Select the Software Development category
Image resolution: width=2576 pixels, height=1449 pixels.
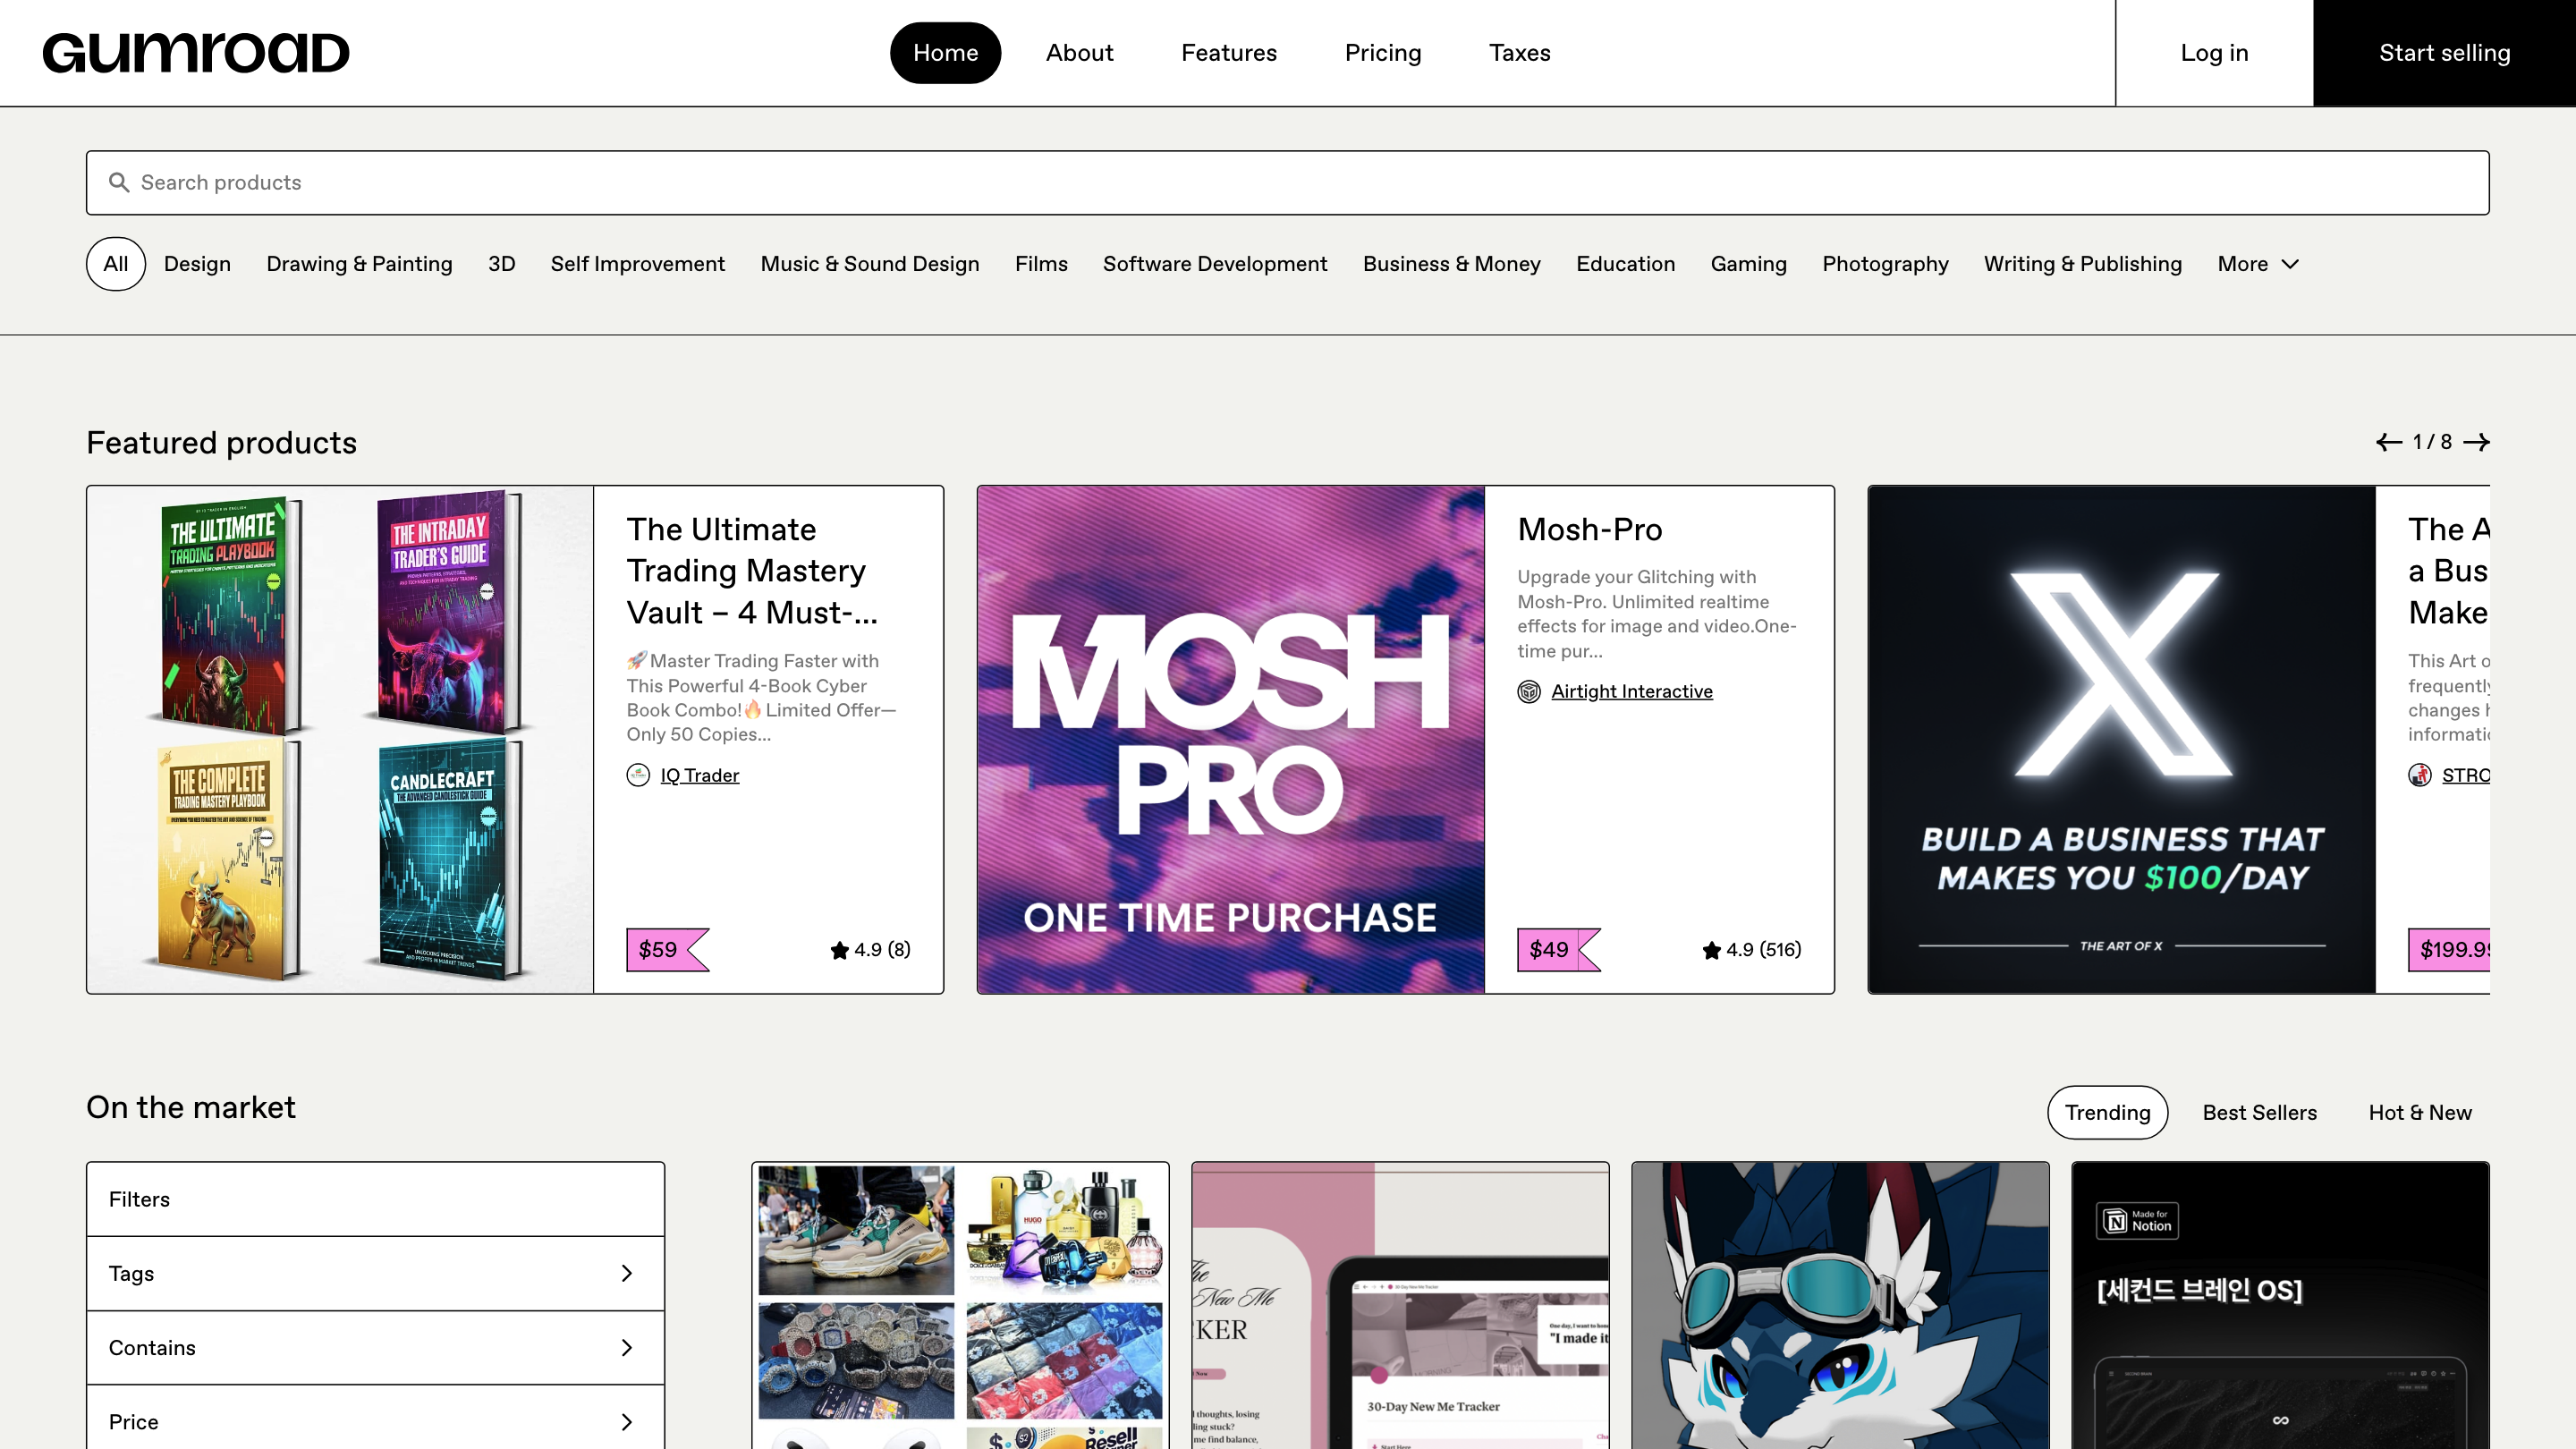click(1214, 264)
